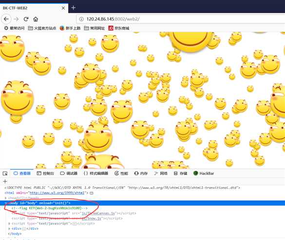This screenshot has height=240, width=285.
Task: Select the closing body tag row
Action: (x=15, y=234)
